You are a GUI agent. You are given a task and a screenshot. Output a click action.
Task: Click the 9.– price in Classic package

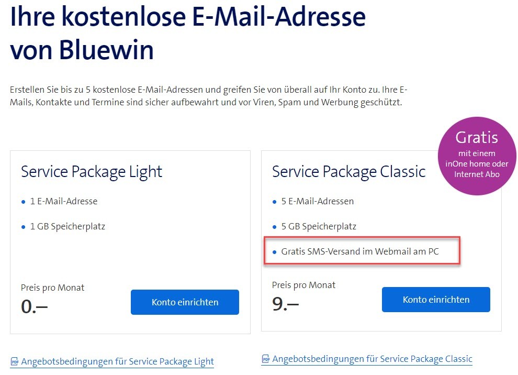285,304
